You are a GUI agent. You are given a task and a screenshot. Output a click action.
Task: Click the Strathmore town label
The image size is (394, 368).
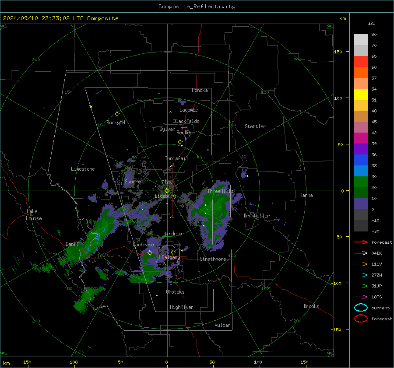[x=213, y=259]
